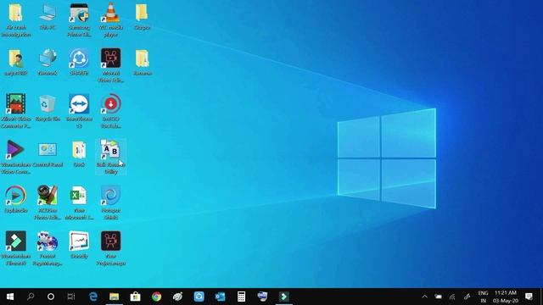Screen dimensions: 543x305
Task: Open This PC desktop icon
Action: pos(48,17)
